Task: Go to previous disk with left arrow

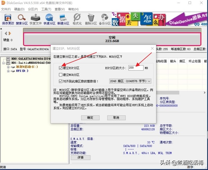Action: click(6, 33)
